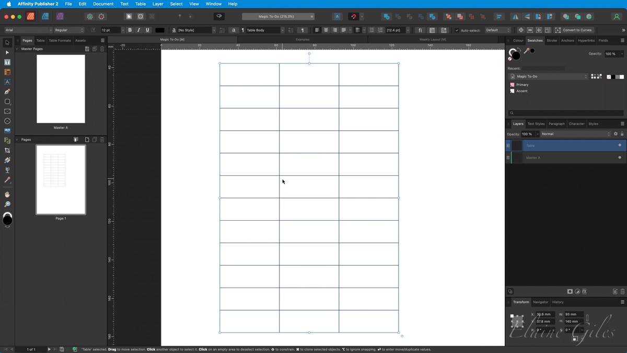Open the History panel tab
The width and height of the screenshot is (627, 353).
(x=558, y=302)
